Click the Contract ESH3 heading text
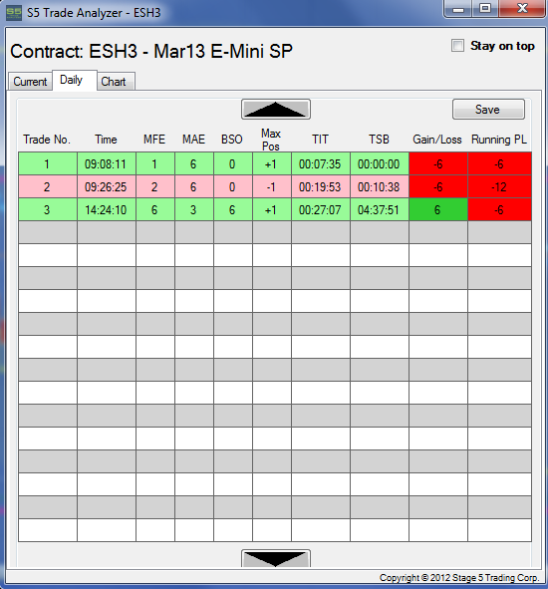 click(x=151, y=51)
